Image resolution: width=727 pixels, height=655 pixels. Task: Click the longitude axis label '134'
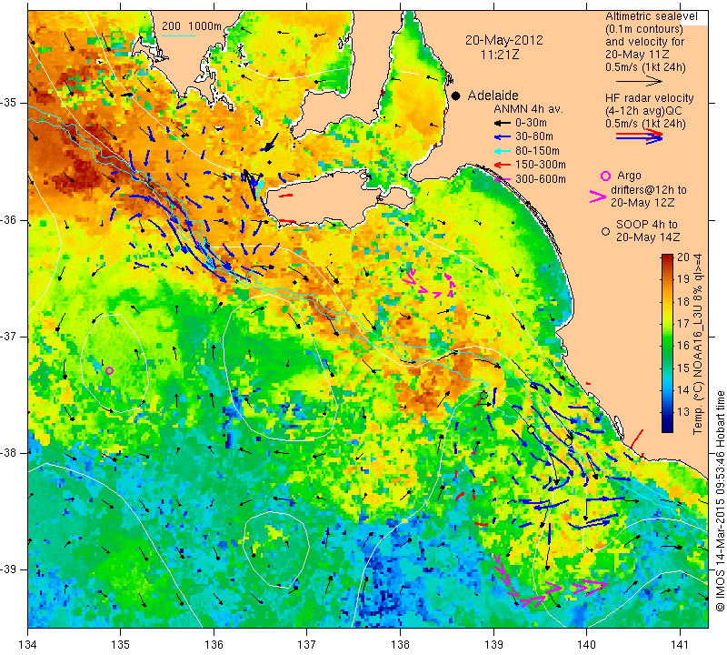(28, 645)
